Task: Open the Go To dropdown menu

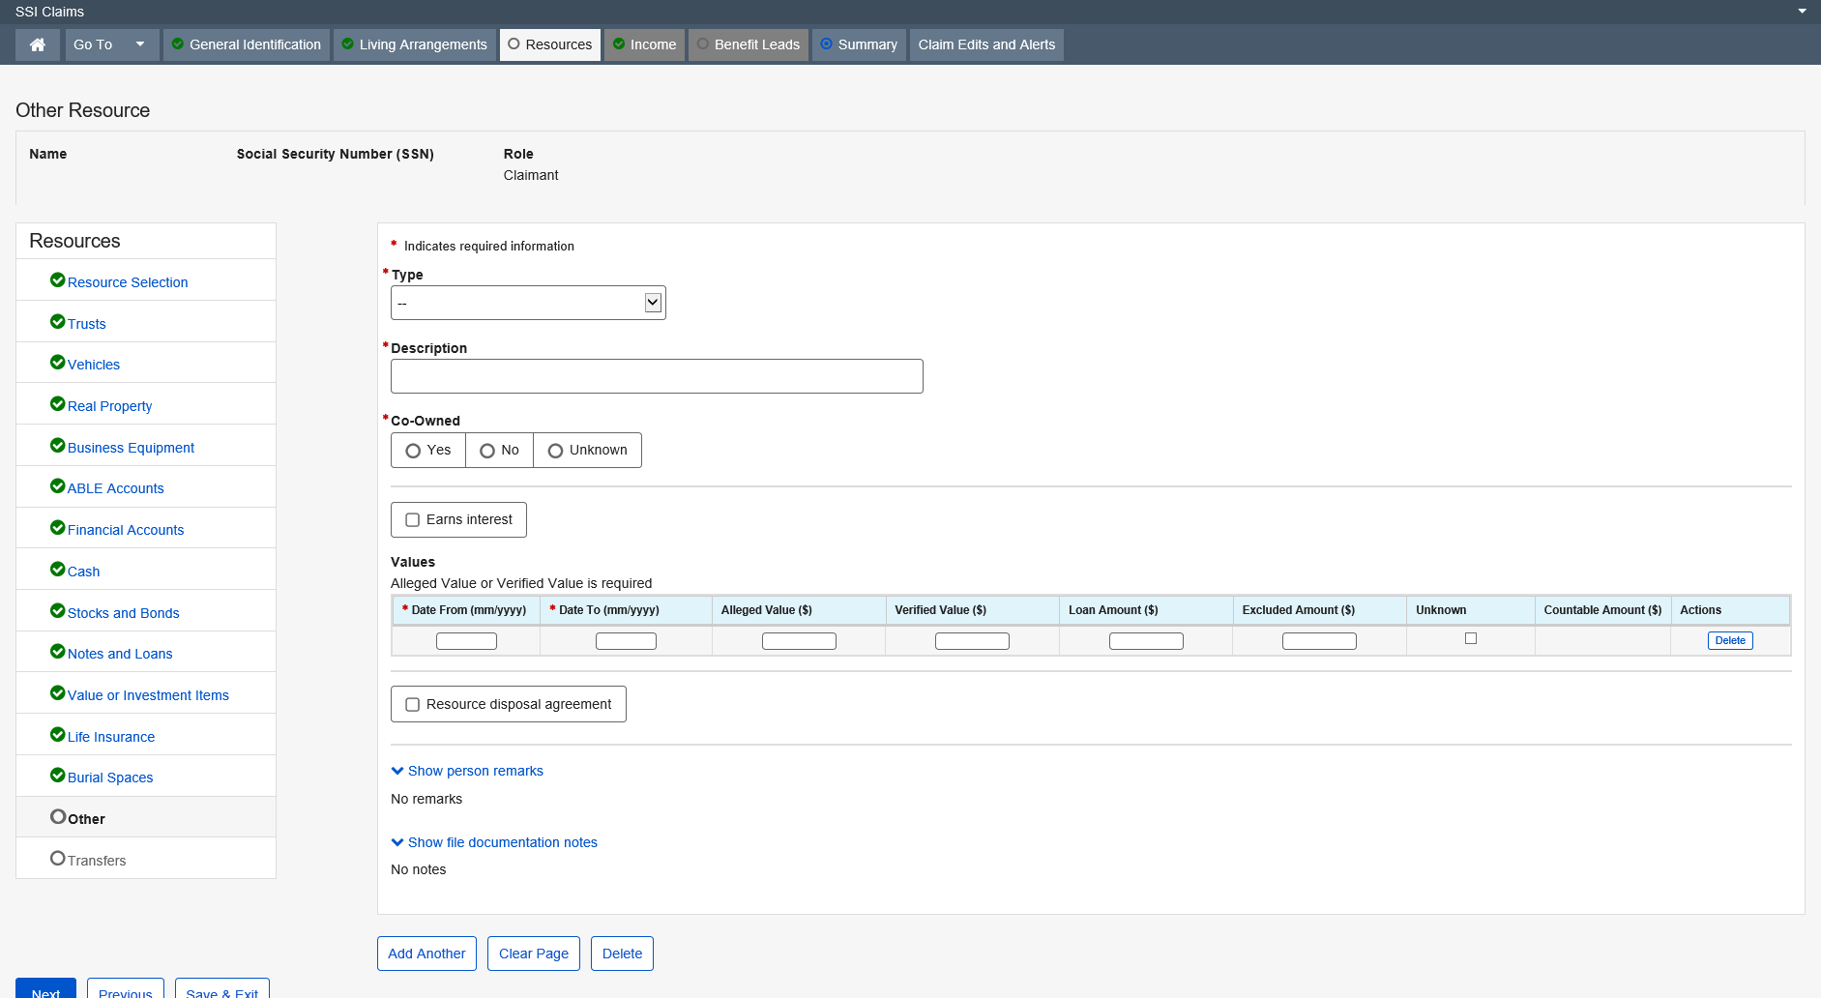Action: click(x=111, y=44)
